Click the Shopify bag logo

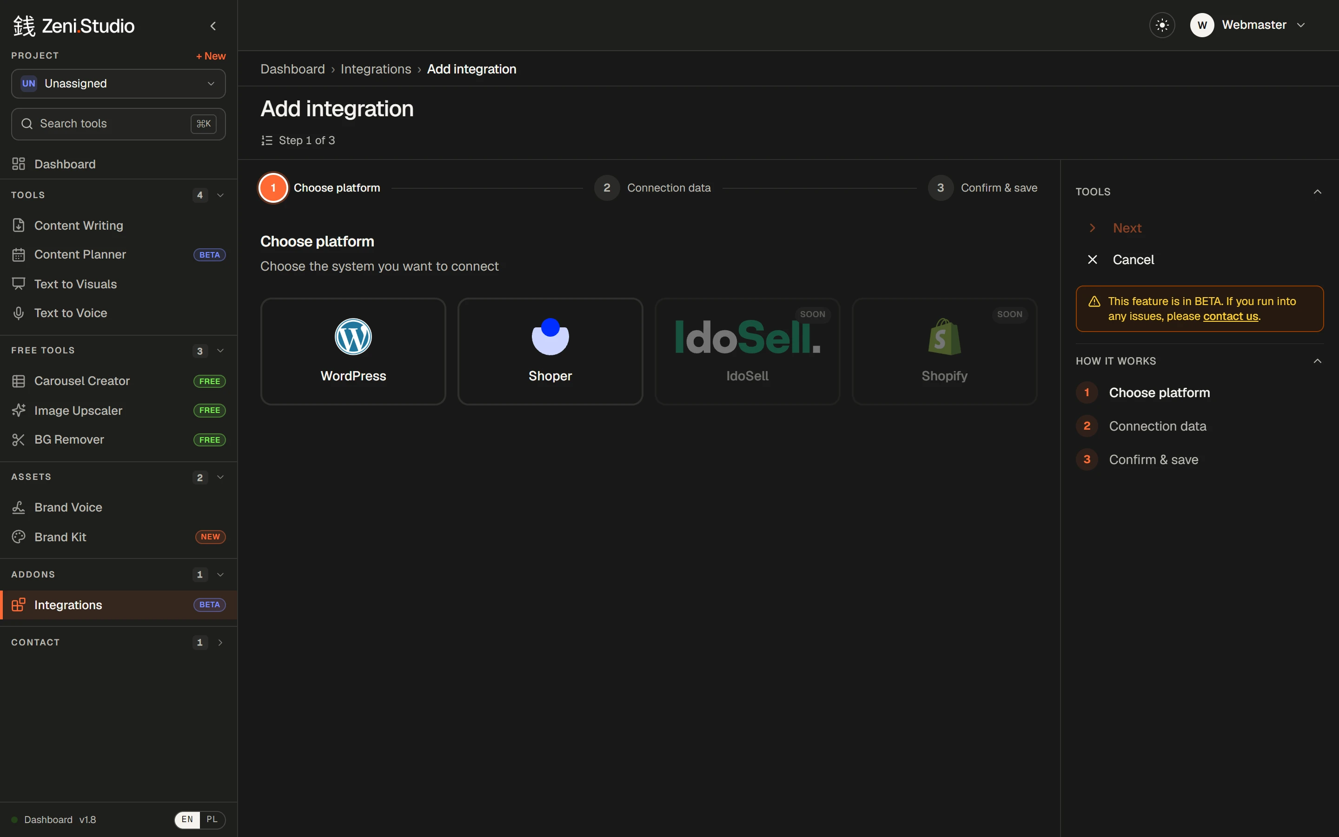tap(944, 337)
